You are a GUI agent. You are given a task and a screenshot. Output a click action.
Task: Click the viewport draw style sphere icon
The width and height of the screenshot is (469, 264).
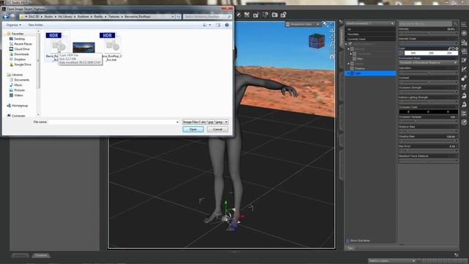coord(325,24)
